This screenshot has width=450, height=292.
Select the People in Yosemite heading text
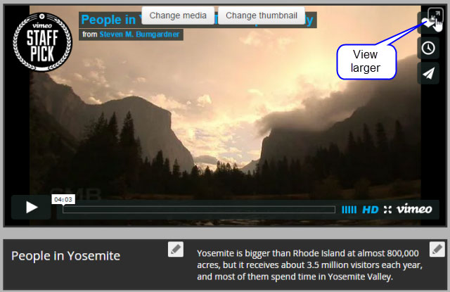65,255
